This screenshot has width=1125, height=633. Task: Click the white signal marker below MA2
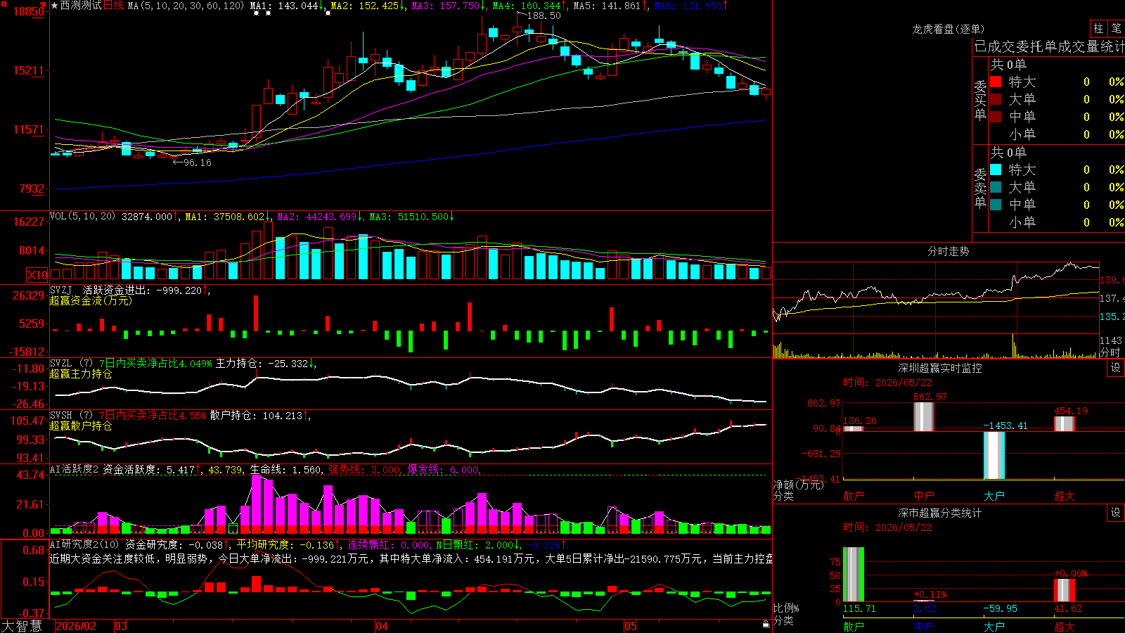(x=328, y=13)
